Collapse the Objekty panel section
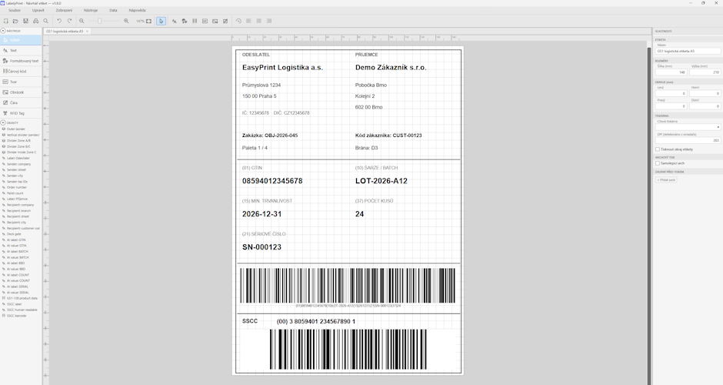This screenshot has height=385, width=723. click(3, 122)
